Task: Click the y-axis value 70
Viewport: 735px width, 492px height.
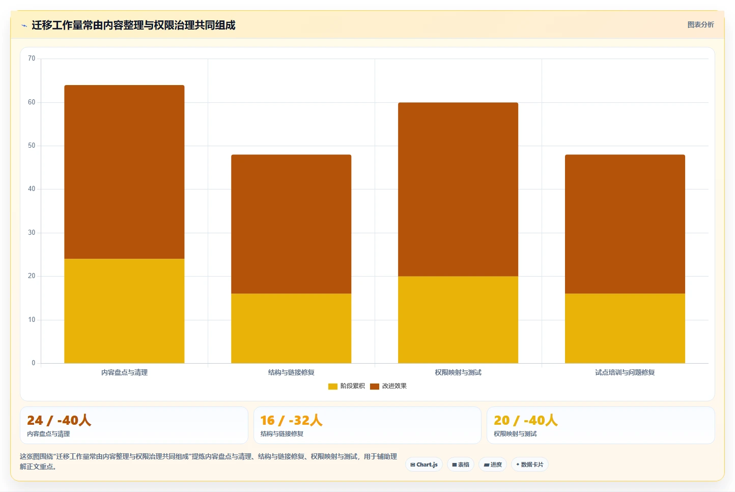Action: click(32, 59)
